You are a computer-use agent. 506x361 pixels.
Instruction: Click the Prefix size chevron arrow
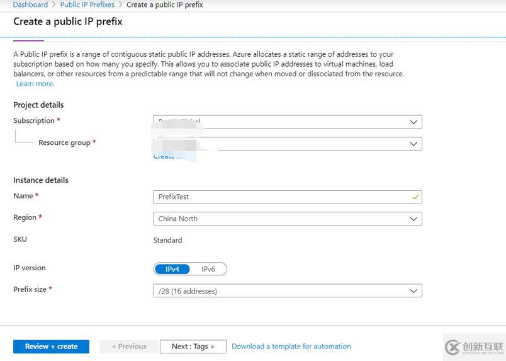tap(413, 291)
